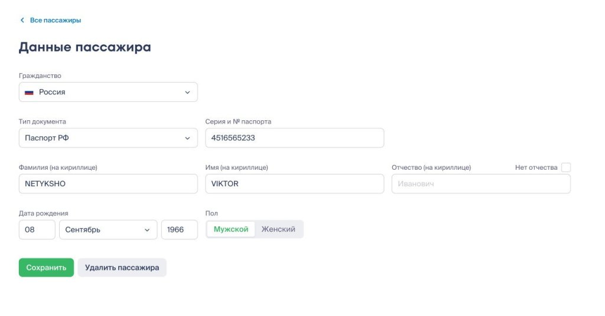Open the birth month dropdown Сентябрь

point(108,230)
